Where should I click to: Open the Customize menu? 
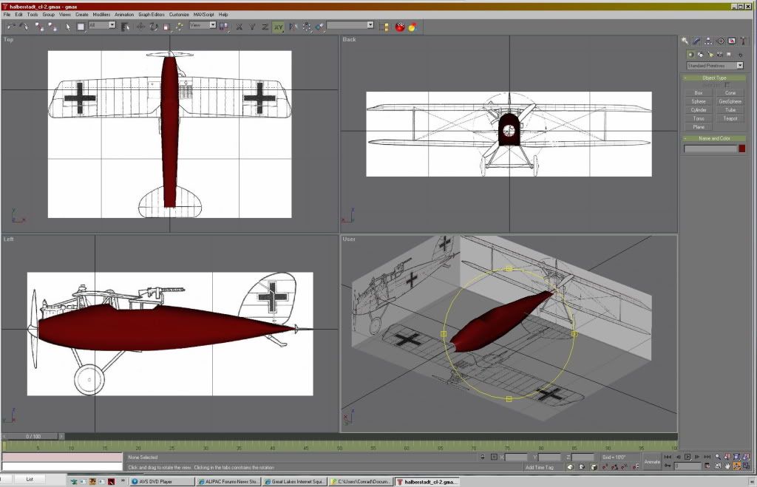pos(179,15)
